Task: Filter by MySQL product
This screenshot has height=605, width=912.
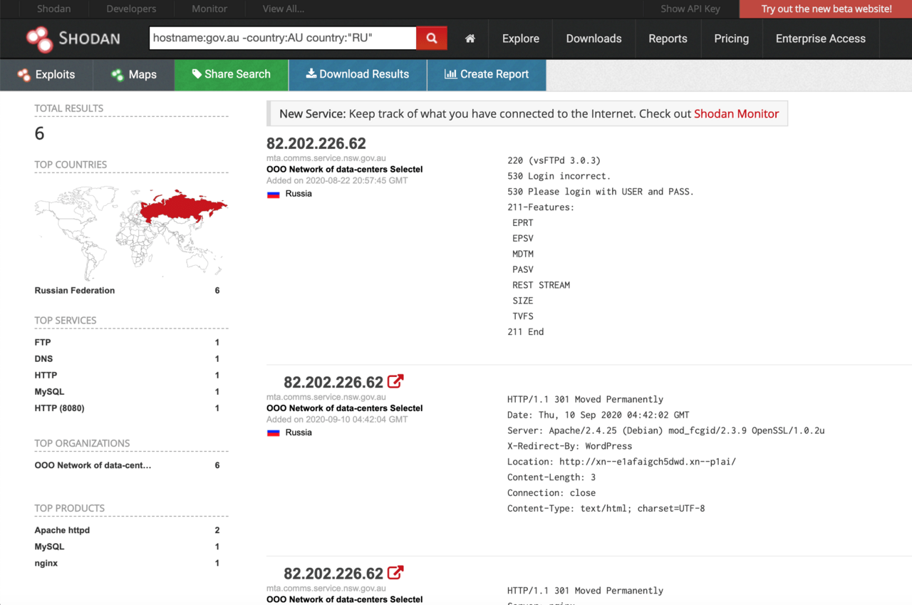Action: 49,547
